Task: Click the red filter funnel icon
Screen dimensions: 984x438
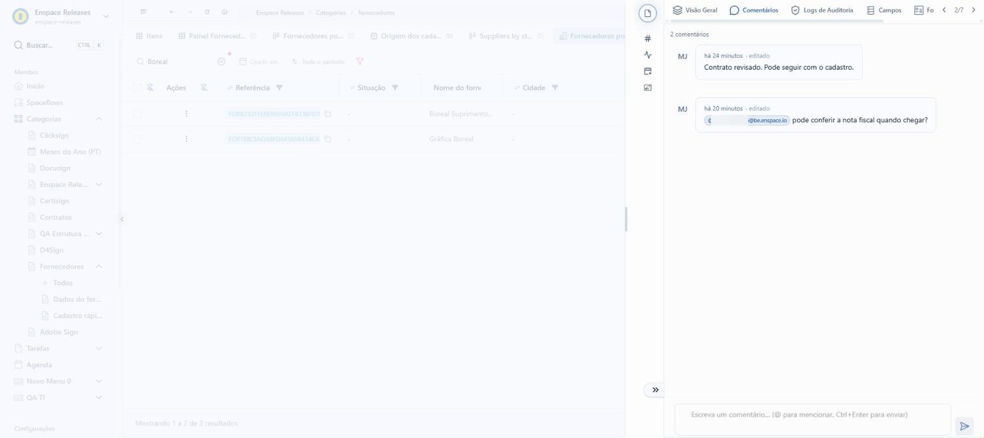Action: [360, 61]
